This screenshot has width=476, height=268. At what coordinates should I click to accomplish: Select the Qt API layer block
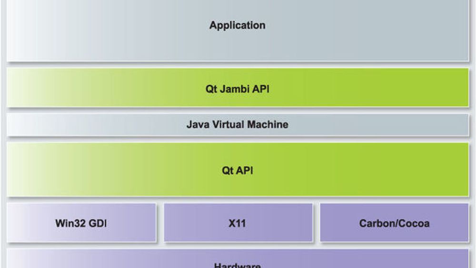[238, 169]
